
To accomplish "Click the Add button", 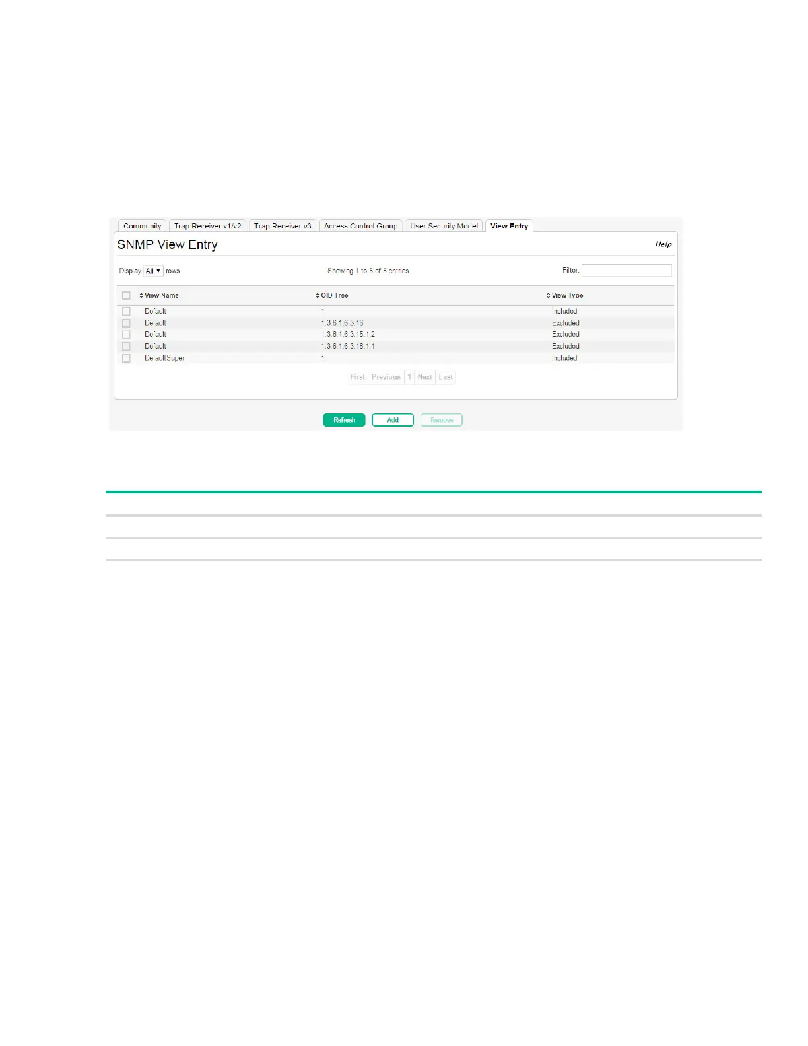I will click(393, 420).
